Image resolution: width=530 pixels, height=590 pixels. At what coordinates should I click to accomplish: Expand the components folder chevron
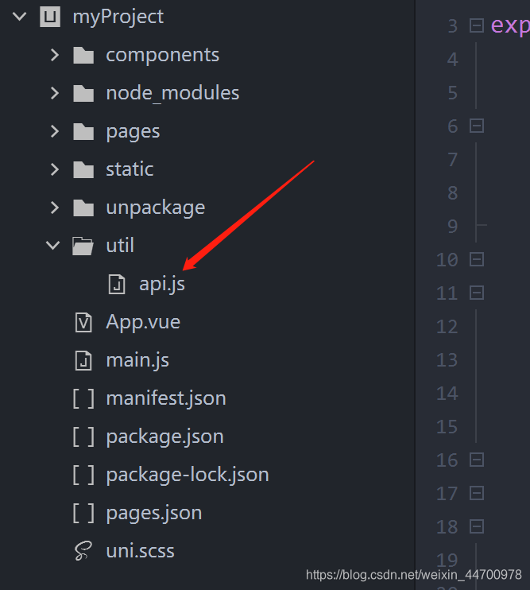pos(55,55)
